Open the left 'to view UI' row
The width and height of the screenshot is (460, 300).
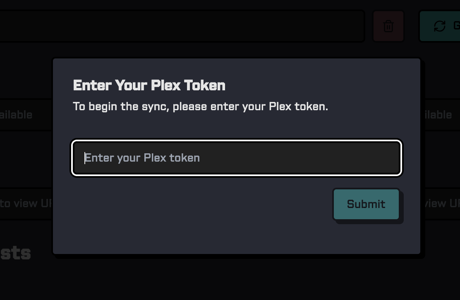[x=26, y=203]
